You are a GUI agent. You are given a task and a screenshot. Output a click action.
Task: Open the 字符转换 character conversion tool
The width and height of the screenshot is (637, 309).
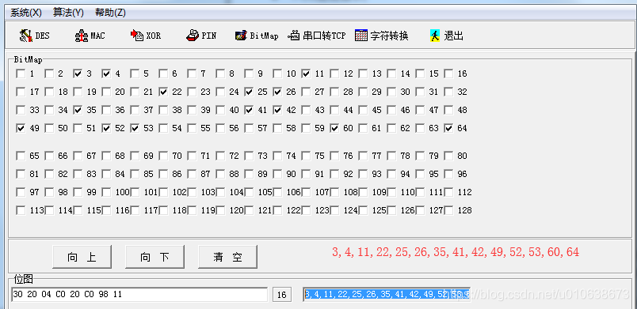click(381, 36)
